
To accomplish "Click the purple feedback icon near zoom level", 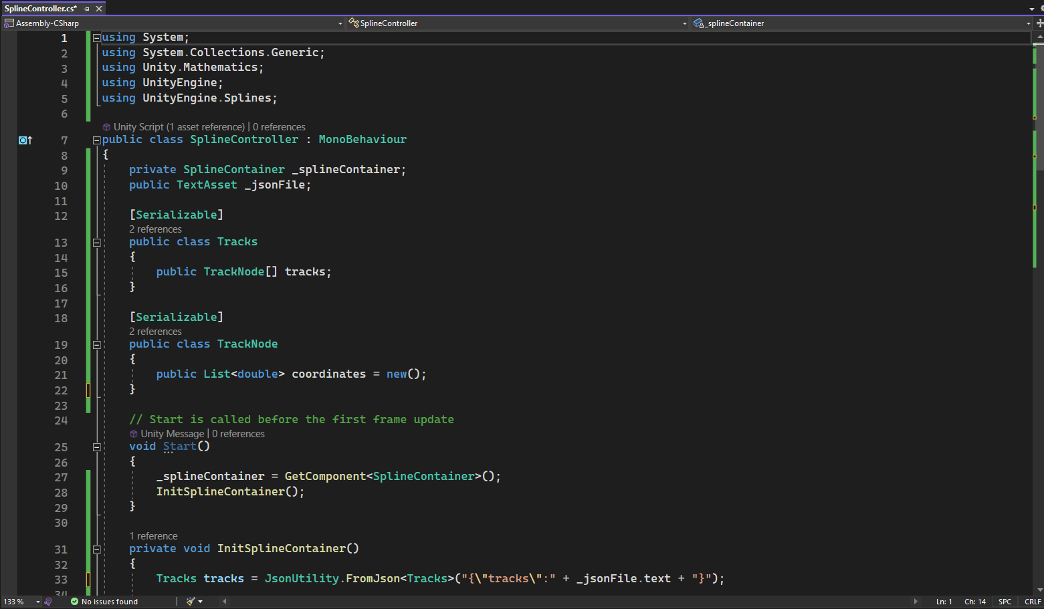I will pyautogui.click(x=47, y=601).
